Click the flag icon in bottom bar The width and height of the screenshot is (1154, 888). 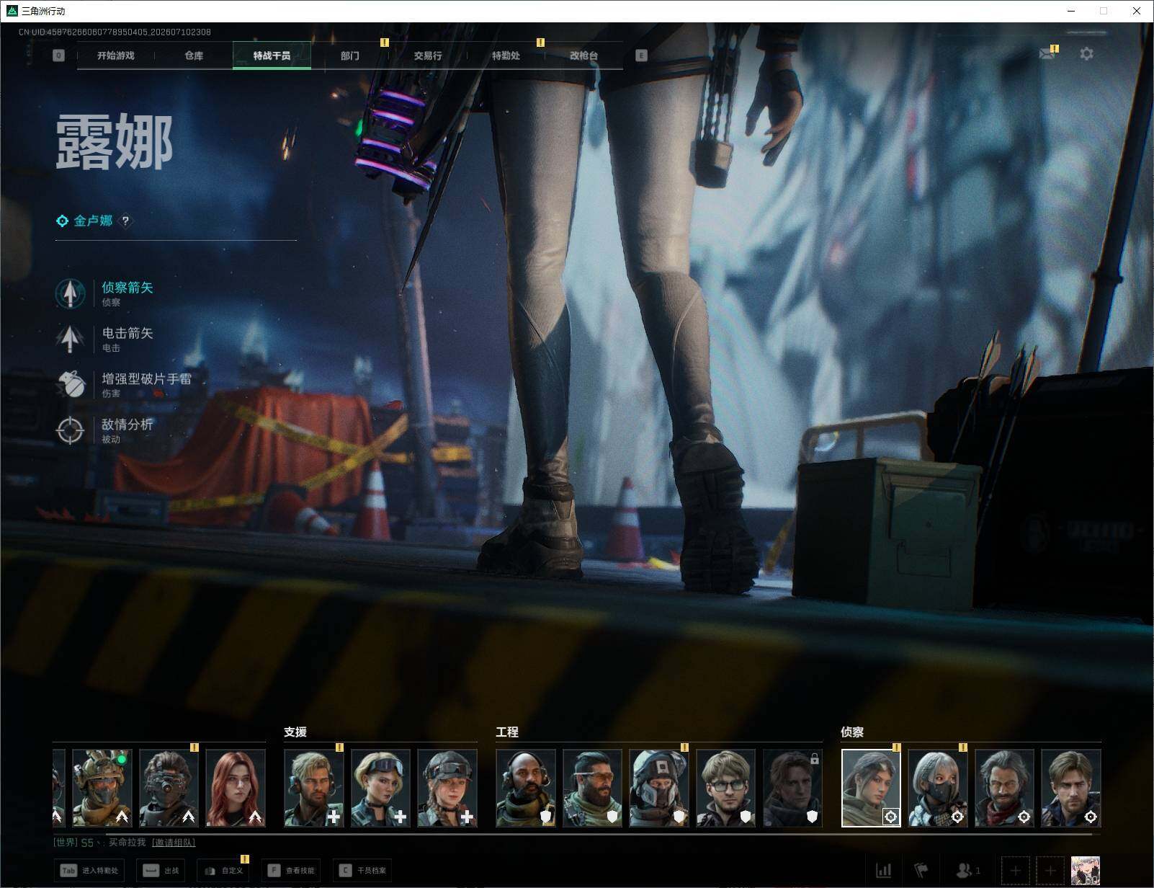click(x=921, y=871)
